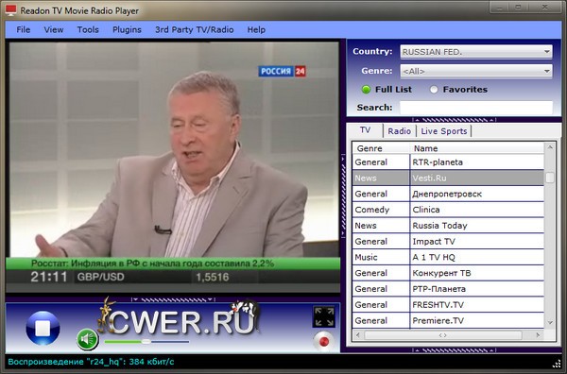567x374 pixels.
Task: Select the Vesti.Ru channel row
Action: click(448, 178)
